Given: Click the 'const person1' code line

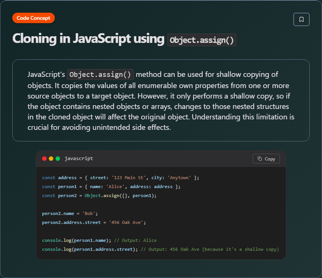Looking at the screenshot, I should coord(111,187).
